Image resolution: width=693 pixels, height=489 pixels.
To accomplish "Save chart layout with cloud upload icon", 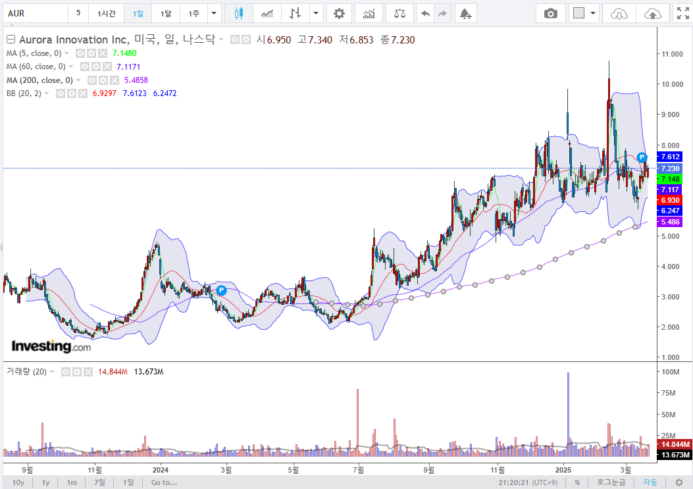I will coord(652,14).
